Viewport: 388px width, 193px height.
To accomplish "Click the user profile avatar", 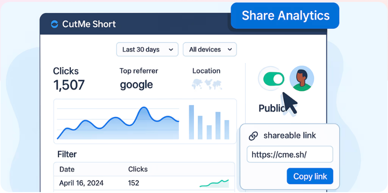I will pyautogui.click(x=302, y=78).
